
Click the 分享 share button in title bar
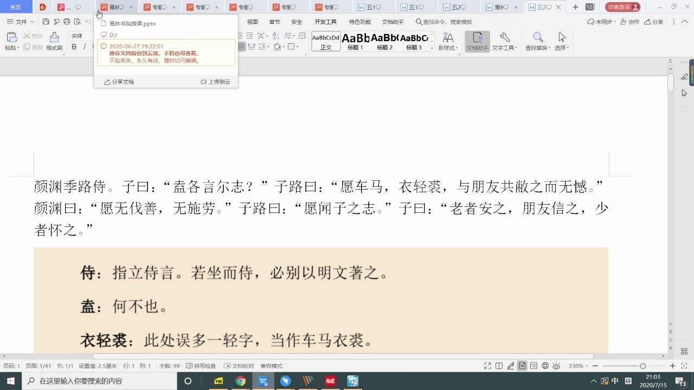coord(654,22)
